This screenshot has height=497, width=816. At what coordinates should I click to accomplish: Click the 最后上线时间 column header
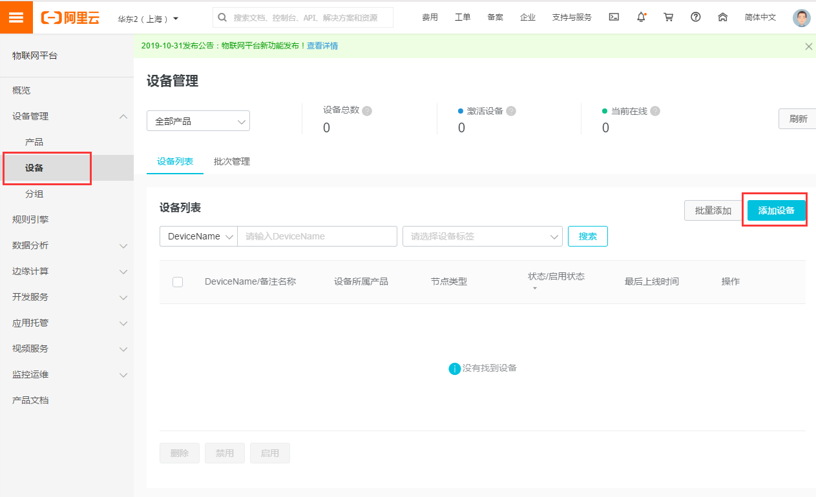point(652,281)
